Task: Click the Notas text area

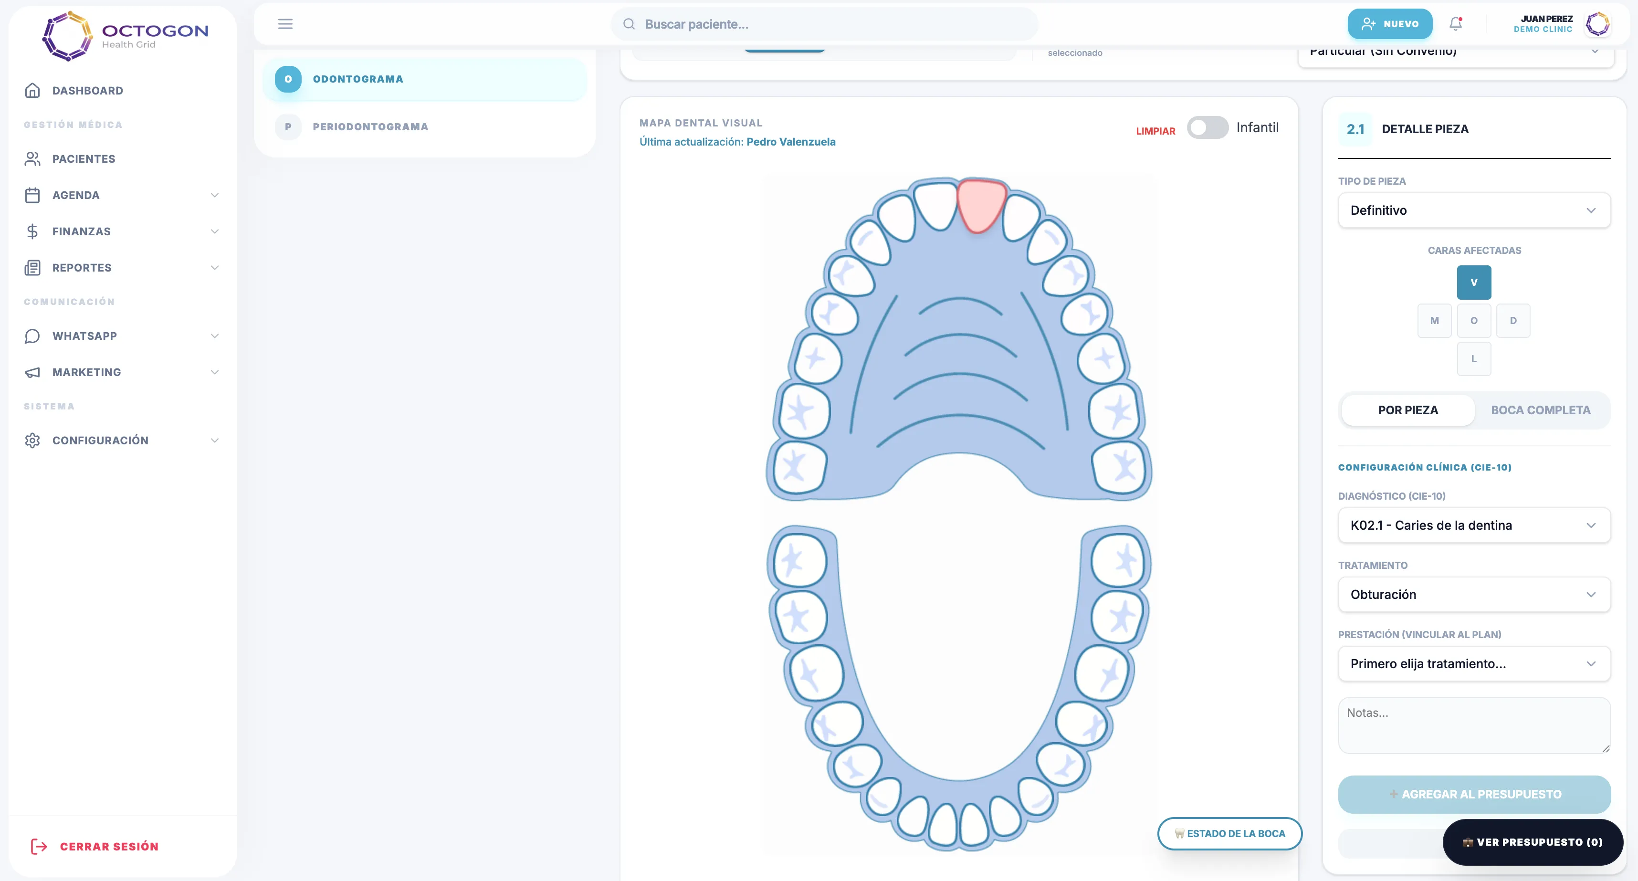Action: [1474, 725]
